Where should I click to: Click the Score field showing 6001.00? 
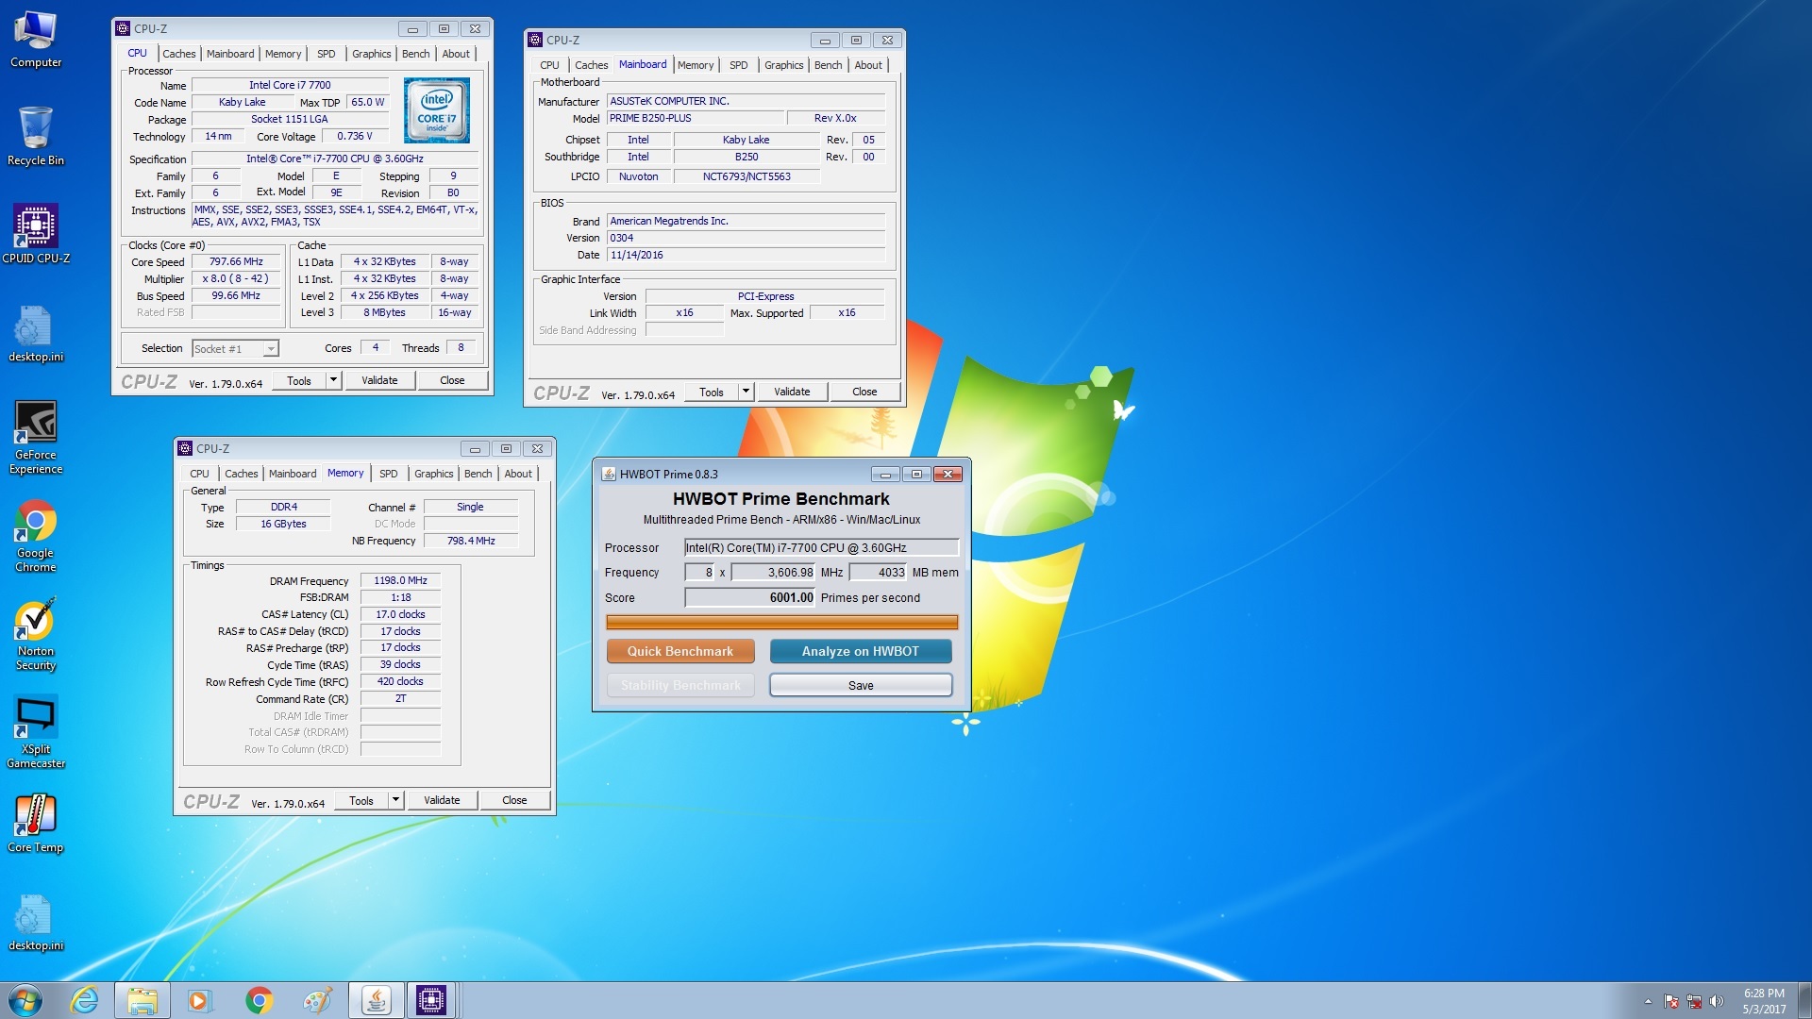click(749, 597)
